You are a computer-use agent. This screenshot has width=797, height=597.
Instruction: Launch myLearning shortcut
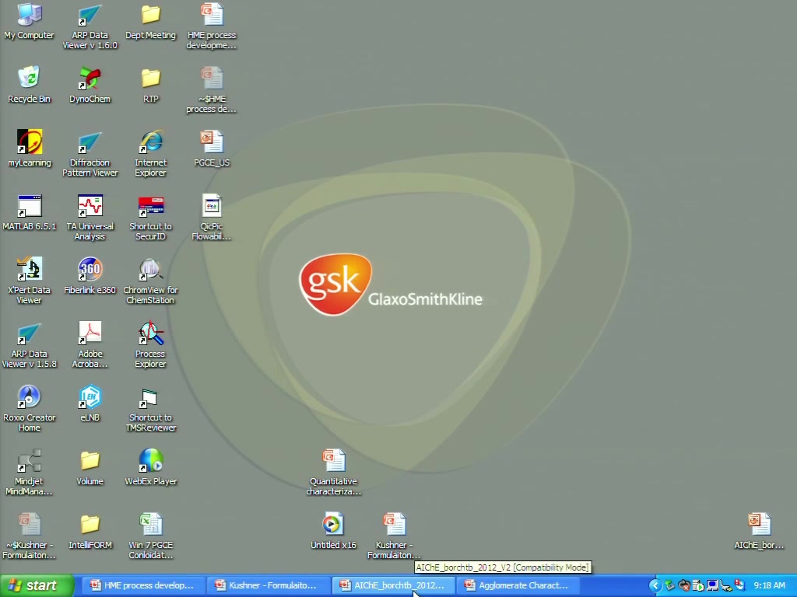click(x=29, y=148)
